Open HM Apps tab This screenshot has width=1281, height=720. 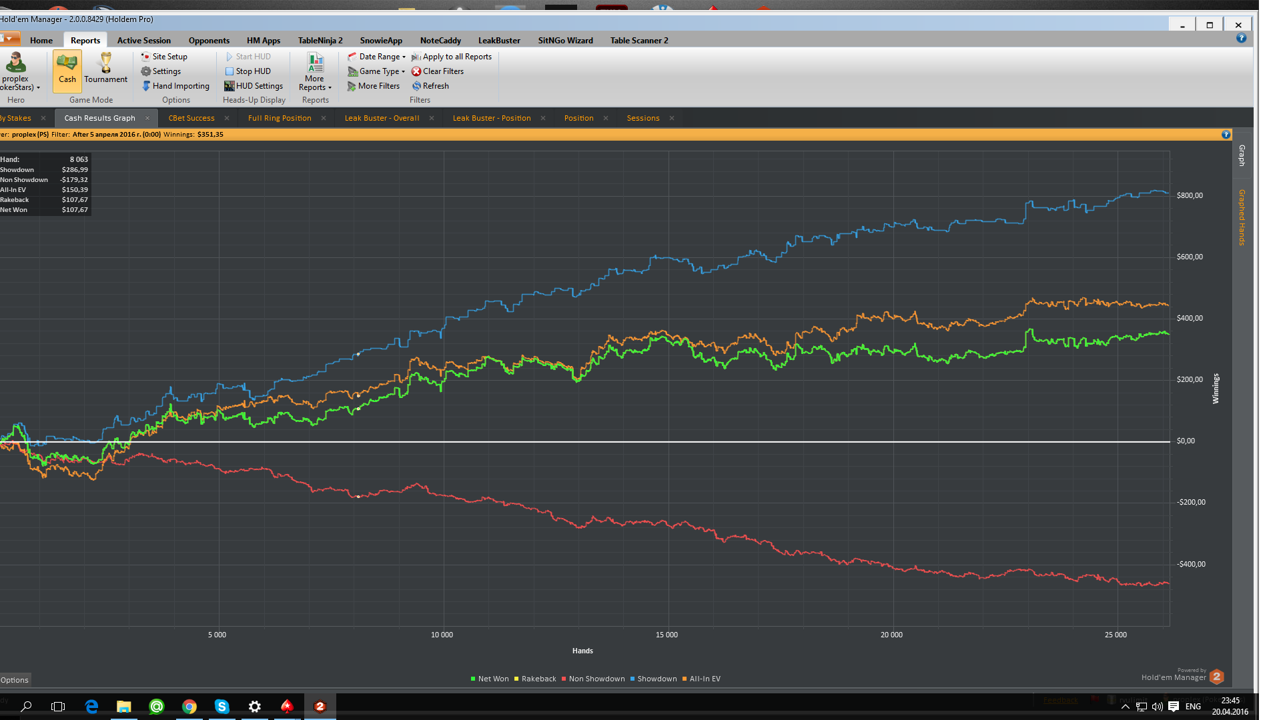(264, 41)
